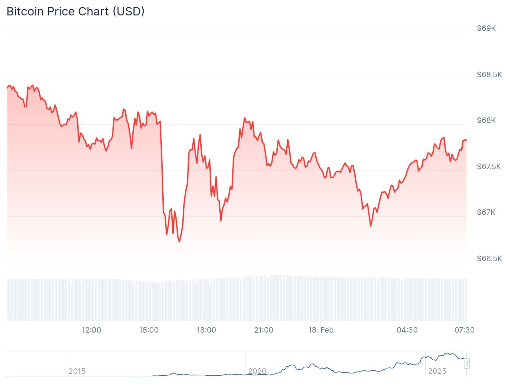Click the $67K price axis label
This screenshot has width=509, height=386.
click(x=486, y=212)
